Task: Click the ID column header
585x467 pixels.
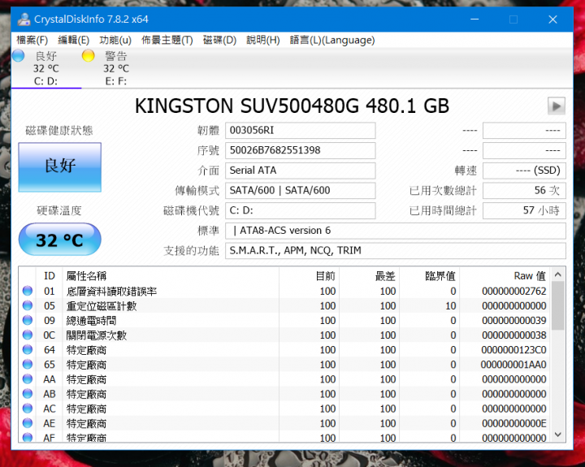Action: [x=50, y=276]
